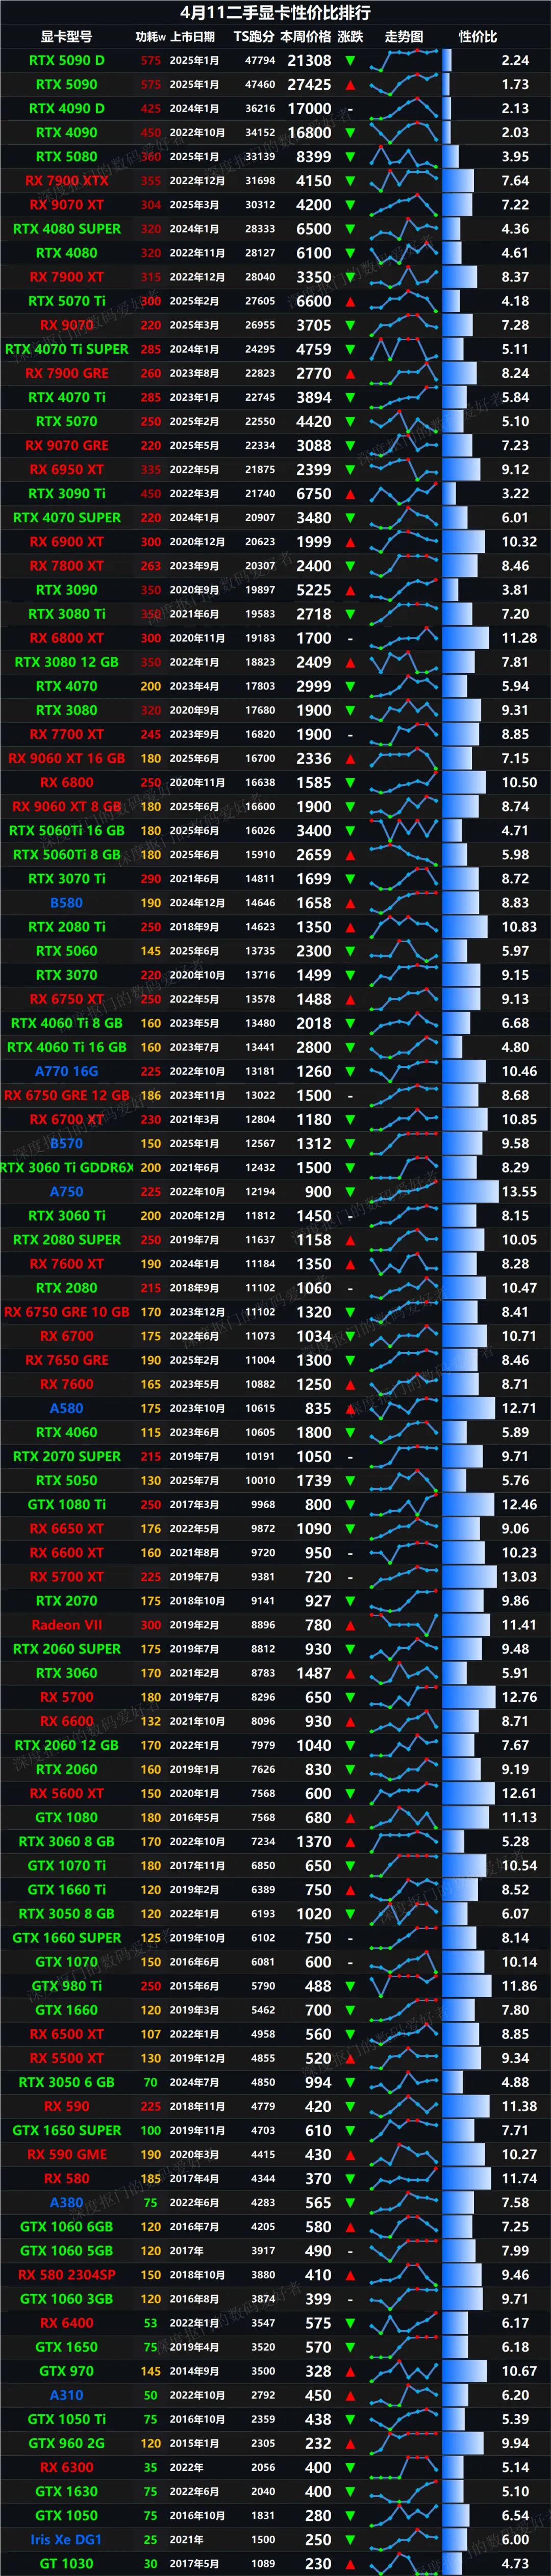Click the 21308 price cell

309,61
